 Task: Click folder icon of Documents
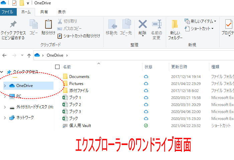65,77
